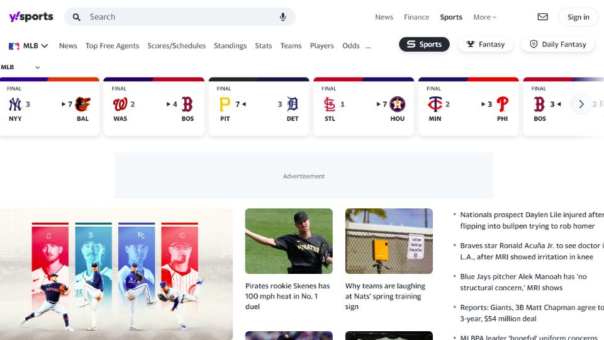Open Scores/Schedules tab
Screen dimensions: 604x340
176,46
